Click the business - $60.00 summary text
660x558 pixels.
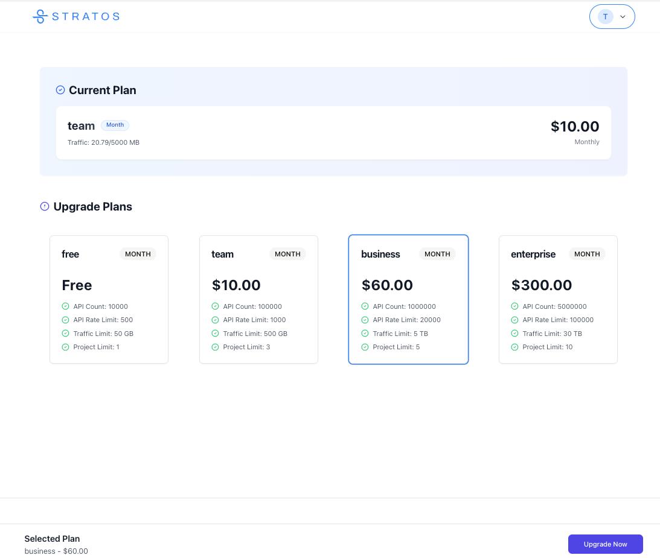tap(56, 551)
